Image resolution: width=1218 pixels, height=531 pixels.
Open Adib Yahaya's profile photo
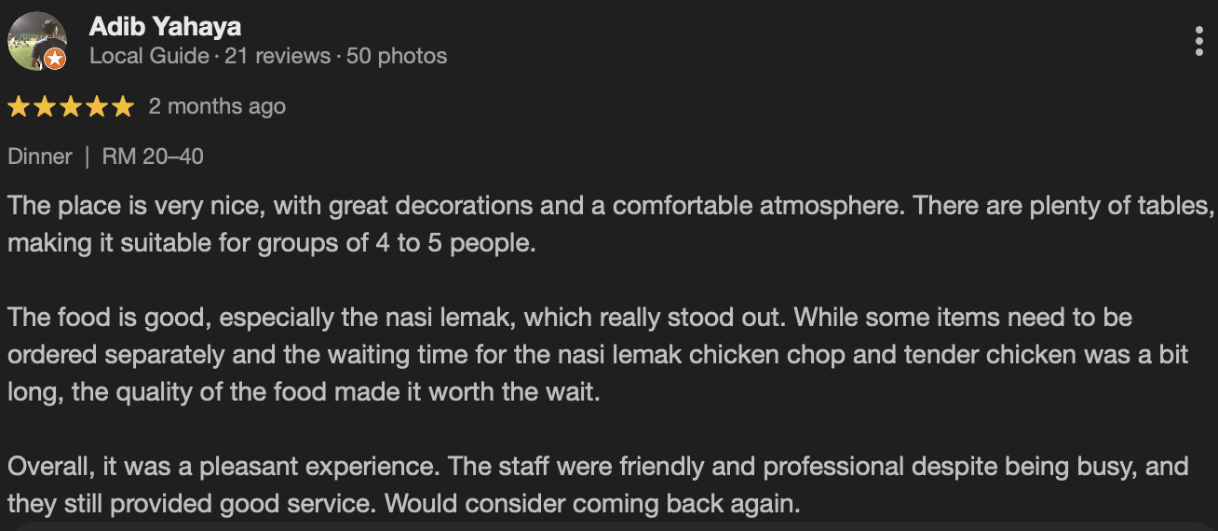[x=35, y=40]
